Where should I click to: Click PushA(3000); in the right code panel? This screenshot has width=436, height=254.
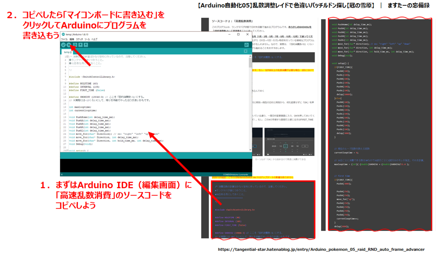[343, 184]
